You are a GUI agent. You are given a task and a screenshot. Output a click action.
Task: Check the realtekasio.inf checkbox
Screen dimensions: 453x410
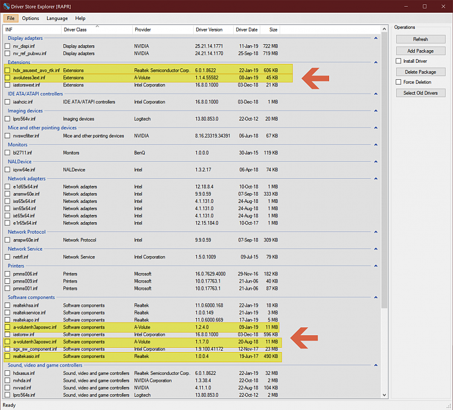click(7, 356)
